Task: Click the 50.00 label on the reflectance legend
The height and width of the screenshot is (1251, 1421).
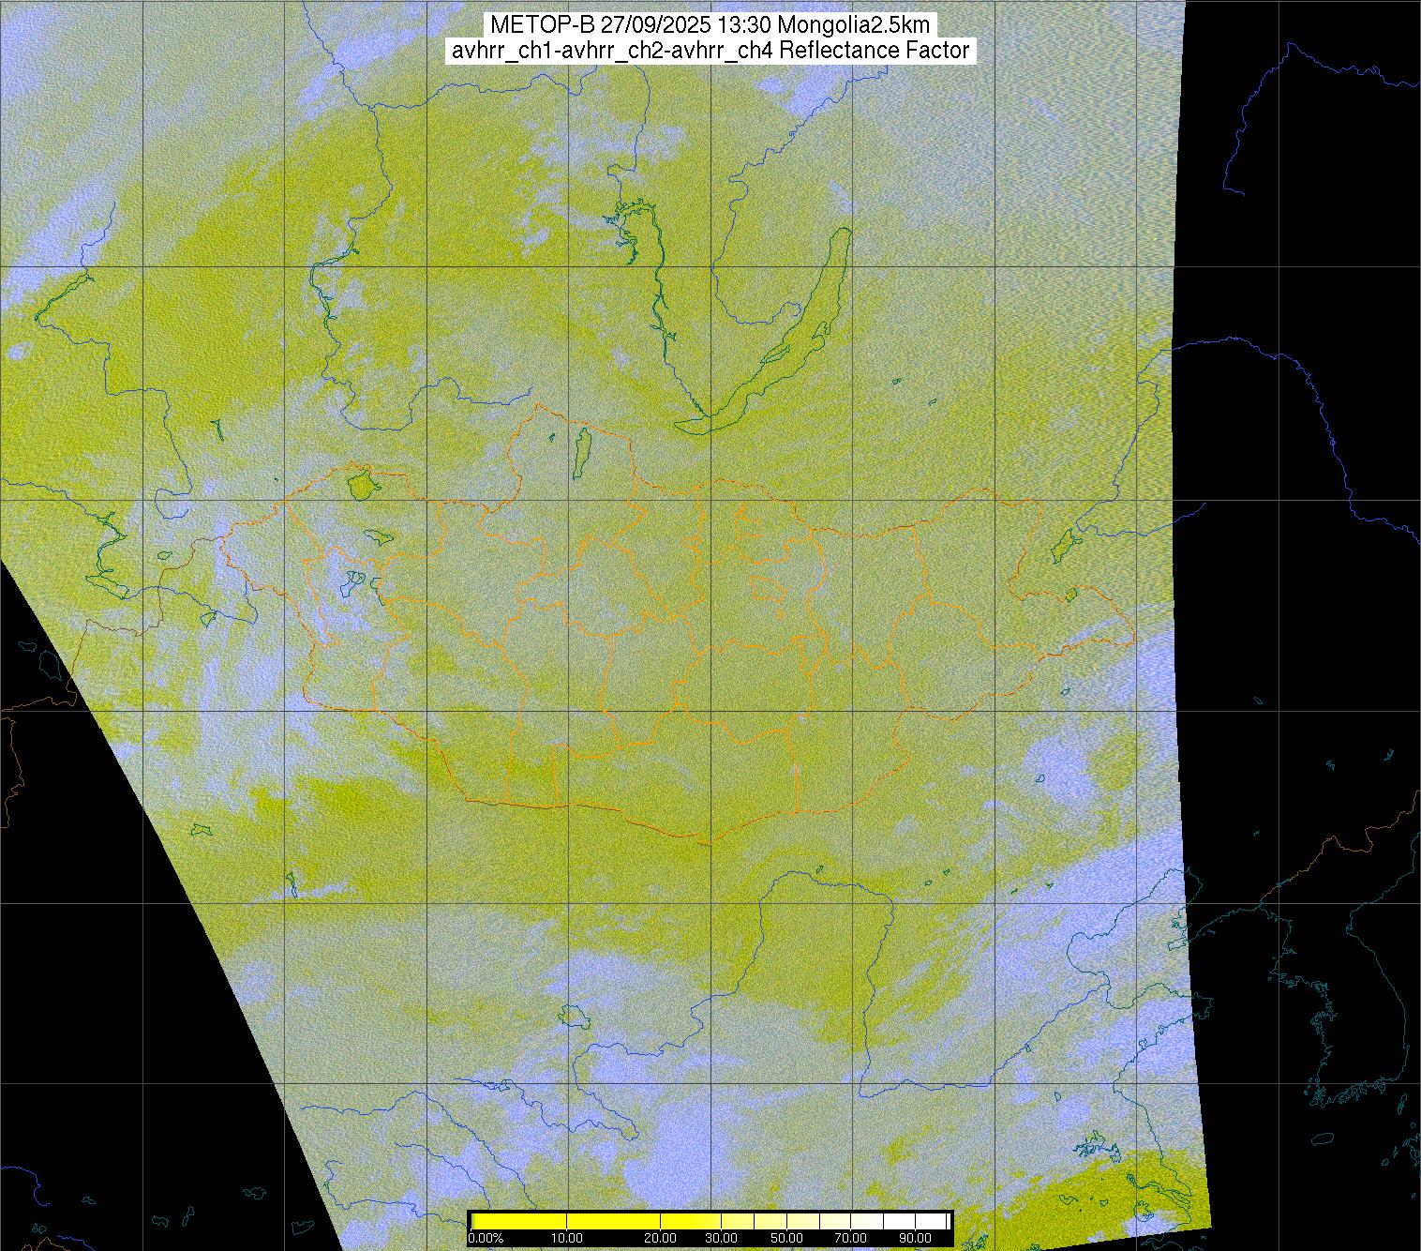Action: point(788,1238)
